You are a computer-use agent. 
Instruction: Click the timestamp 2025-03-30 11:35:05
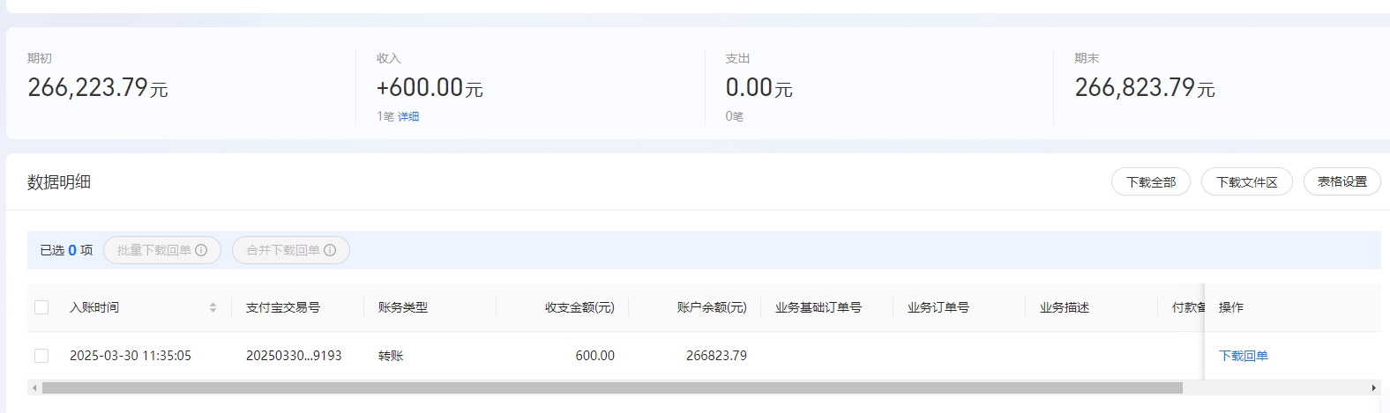click(131, 356)
